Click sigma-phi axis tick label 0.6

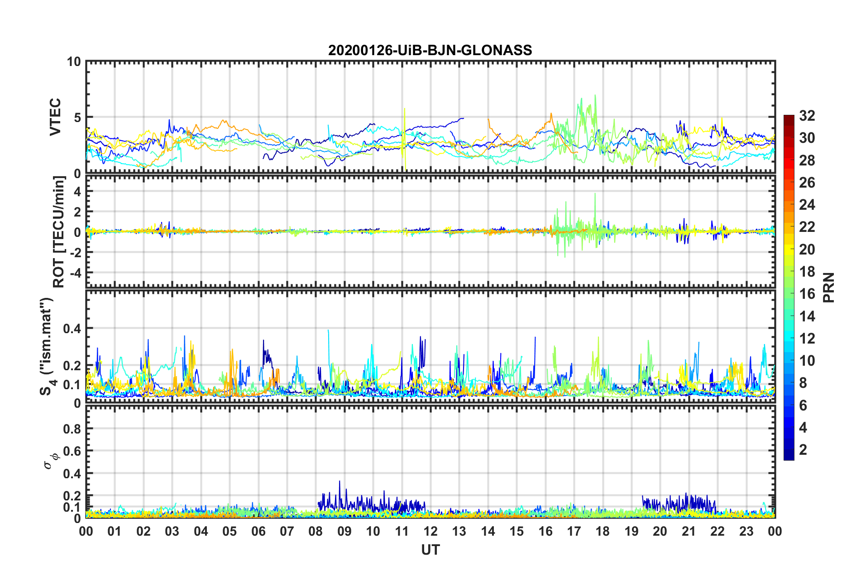pos(72,451)
